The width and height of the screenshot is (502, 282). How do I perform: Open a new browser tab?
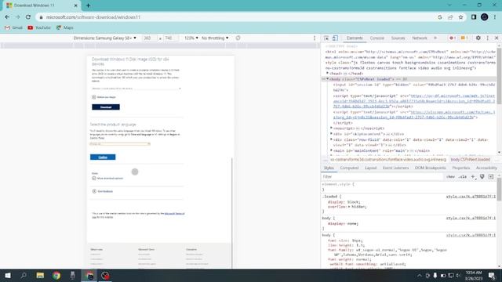point(88,5)
